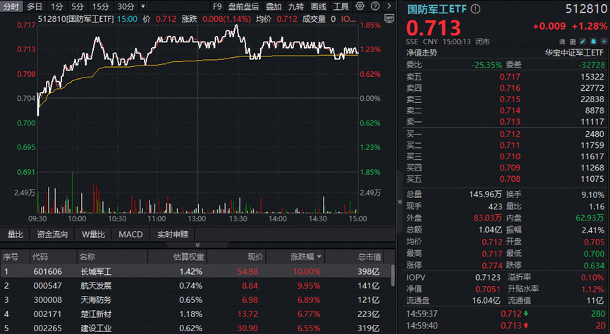The width and height of the screenshot is (610, 334).
Task: Click the info icon beside 国防军工ETF
Action: 475,9
